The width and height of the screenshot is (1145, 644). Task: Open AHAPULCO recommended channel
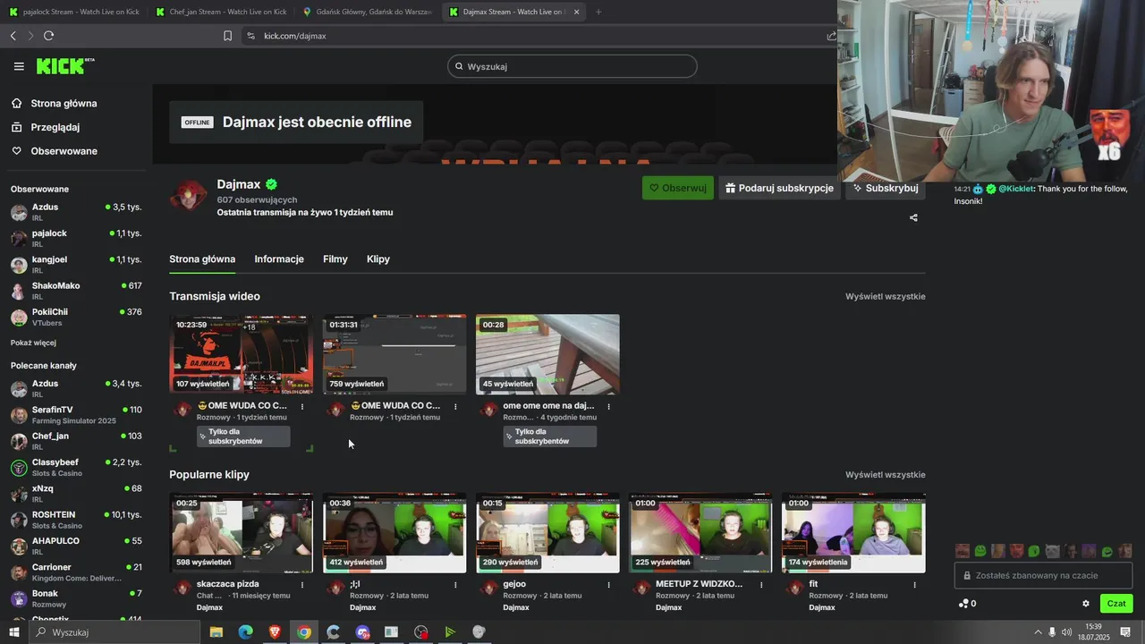(x=76, y=546)
